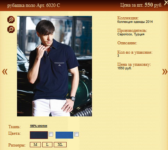Choose size L
The height and width of the screenshot is (150, 168).
47,144
